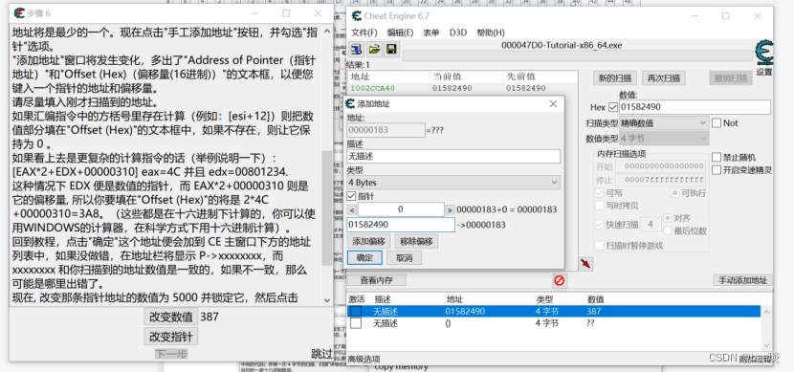Open the 类型 4 Bytes dropdown
The height and width of the screenshot is (372, 794).
pyautogui.click(x=453, y=183)
